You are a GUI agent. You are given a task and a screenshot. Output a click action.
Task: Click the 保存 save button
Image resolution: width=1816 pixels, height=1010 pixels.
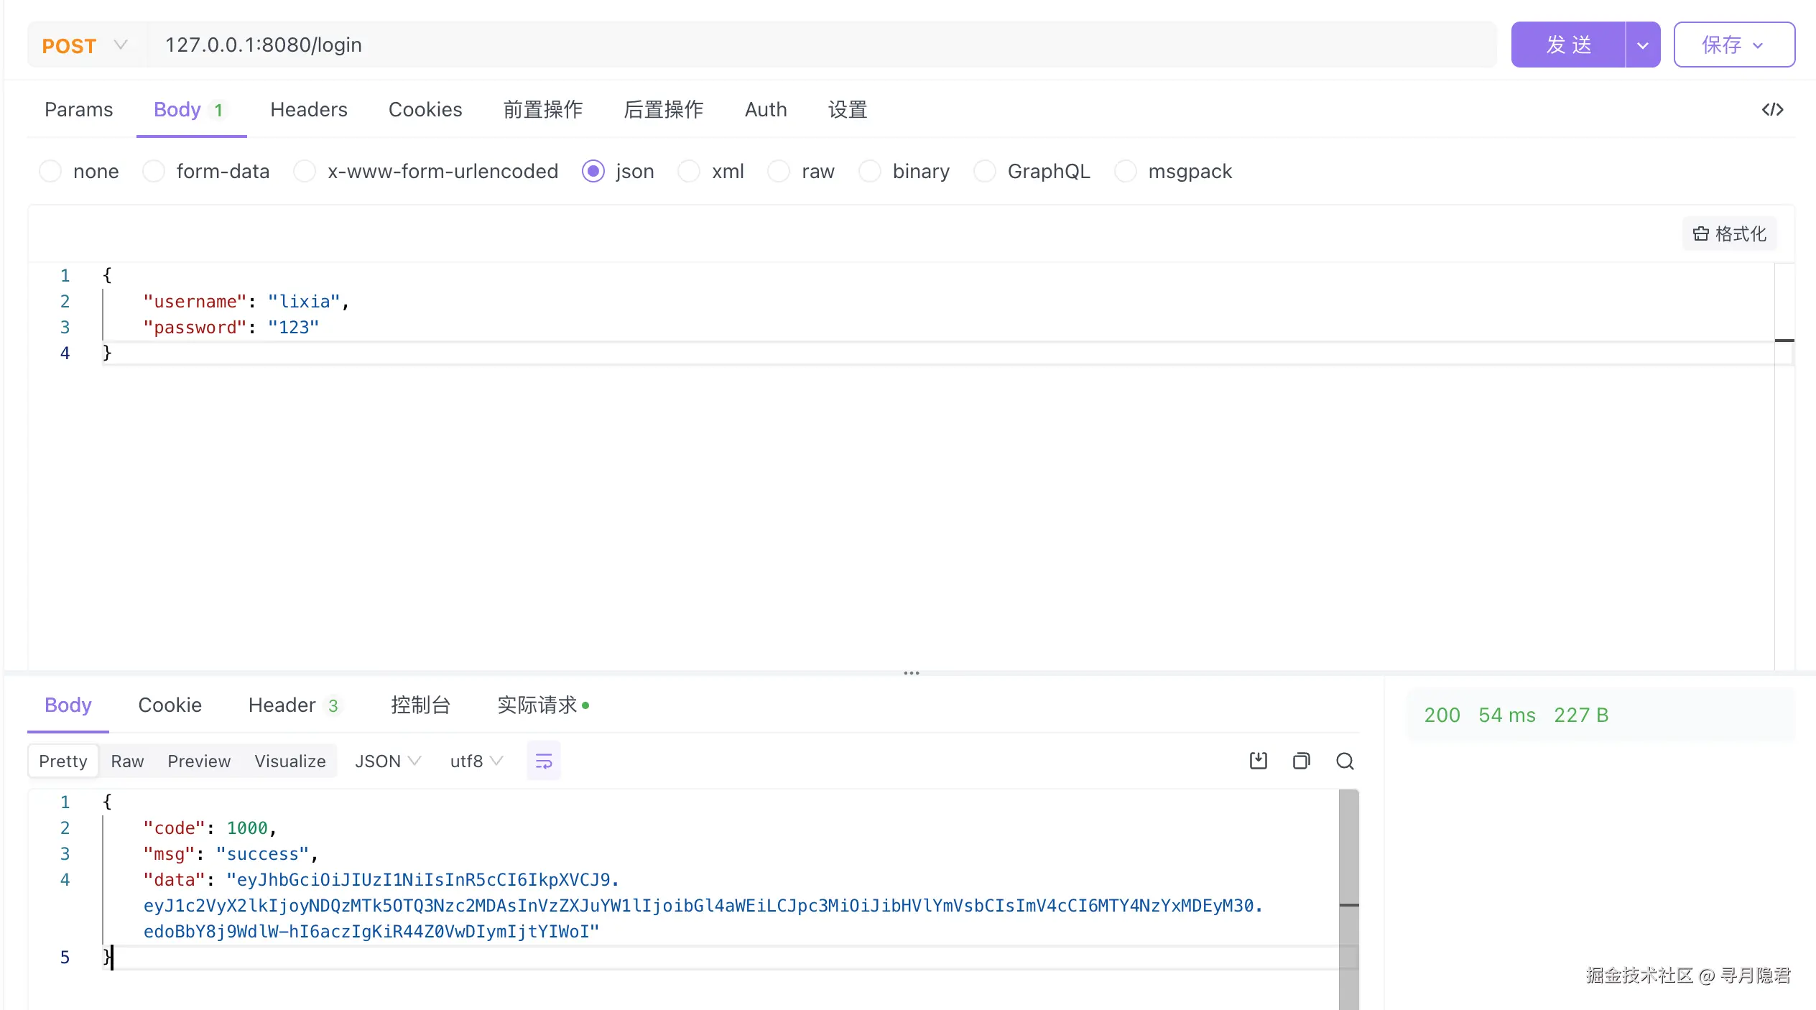(x=1734, y=45)
